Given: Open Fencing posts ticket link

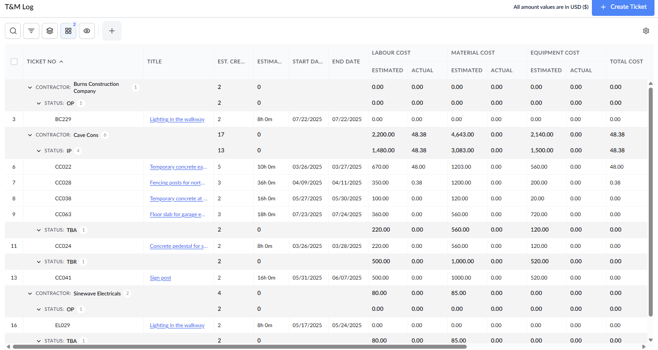Looking at the screenshot, I should pos(177,183).
